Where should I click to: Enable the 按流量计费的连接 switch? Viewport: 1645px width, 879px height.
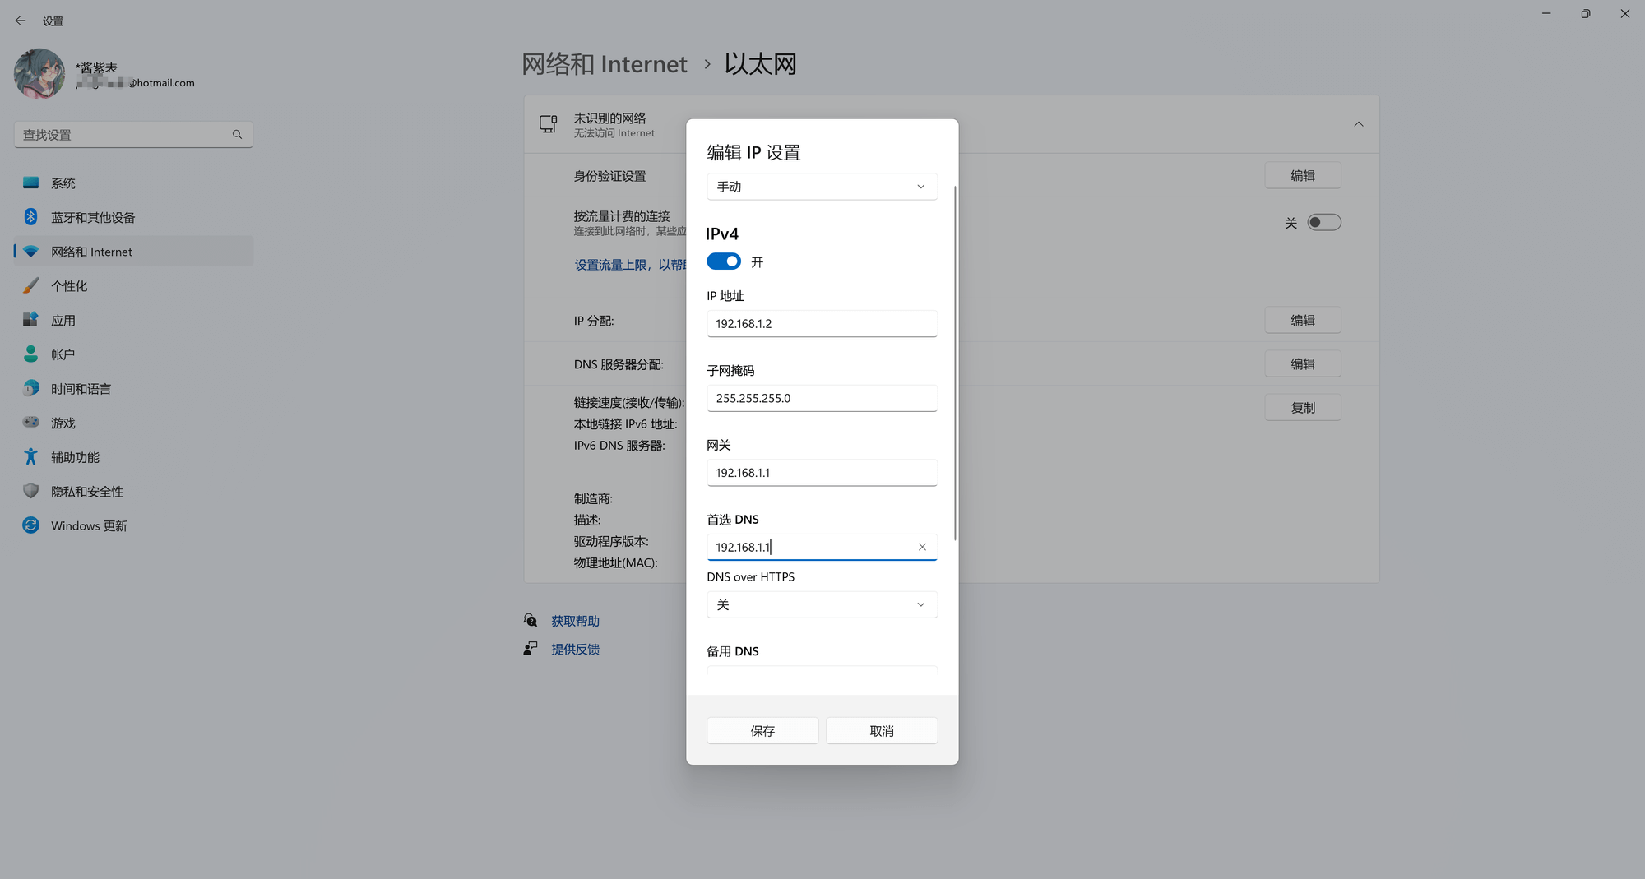pos(1324,222)
